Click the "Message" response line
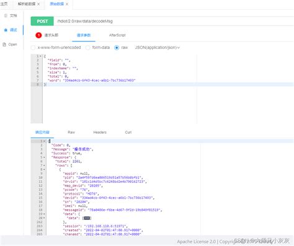Screen dimensions: 294x246 pos(72,149)
